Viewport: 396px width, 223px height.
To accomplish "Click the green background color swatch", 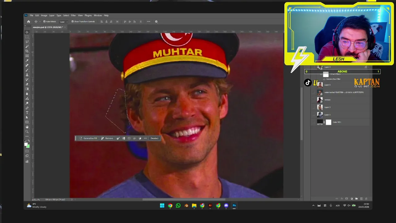I will click(28, 146).
